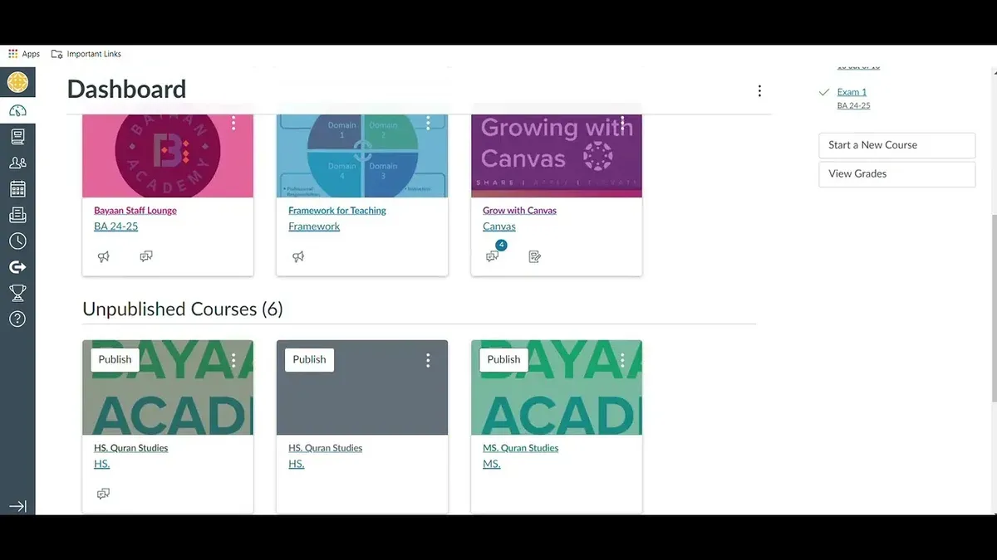
Task: Click the MS. subtitle link
Action: tap(492, 464)
